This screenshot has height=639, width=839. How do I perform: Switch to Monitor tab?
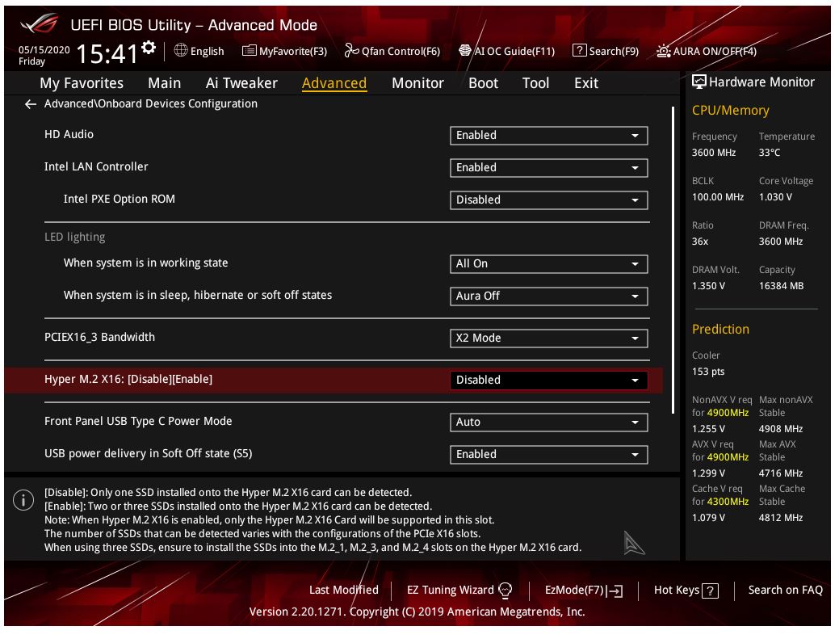pyautogui.click(x=417, y=83)
